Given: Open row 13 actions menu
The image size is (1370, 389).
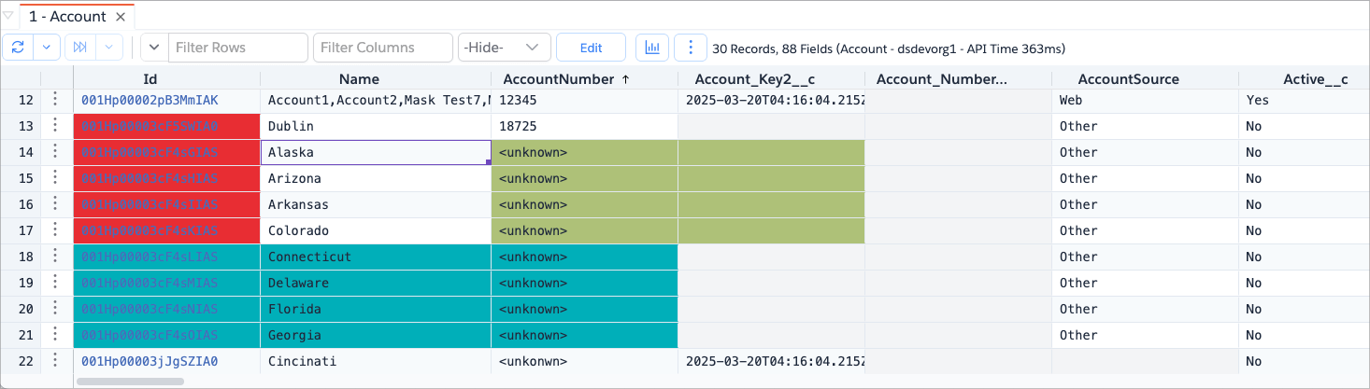Looking at the screenshot, I should click(56, 126).
